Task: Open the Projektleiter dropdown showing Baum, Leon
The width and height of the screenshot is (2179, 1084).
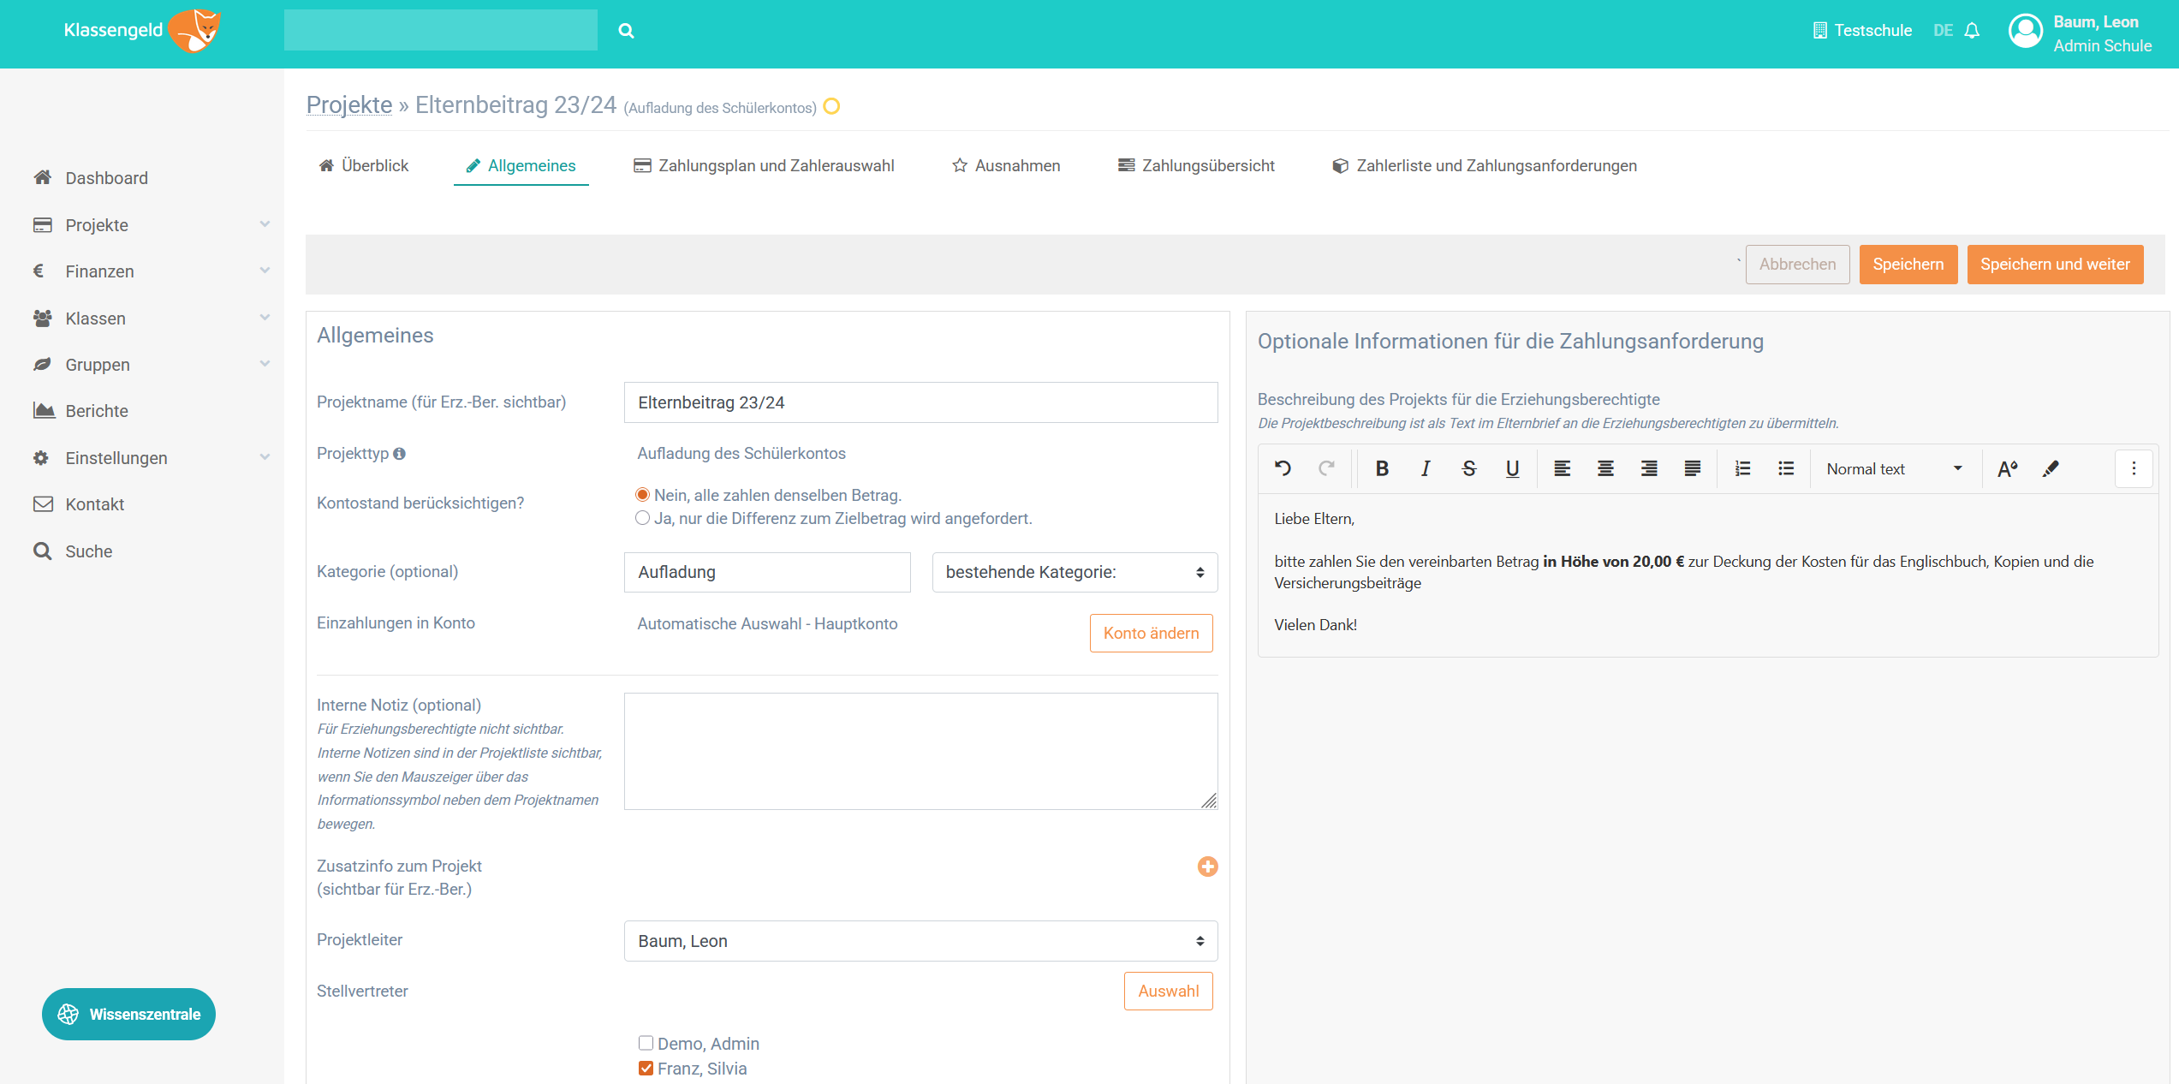Action: [x=920, y=941]
